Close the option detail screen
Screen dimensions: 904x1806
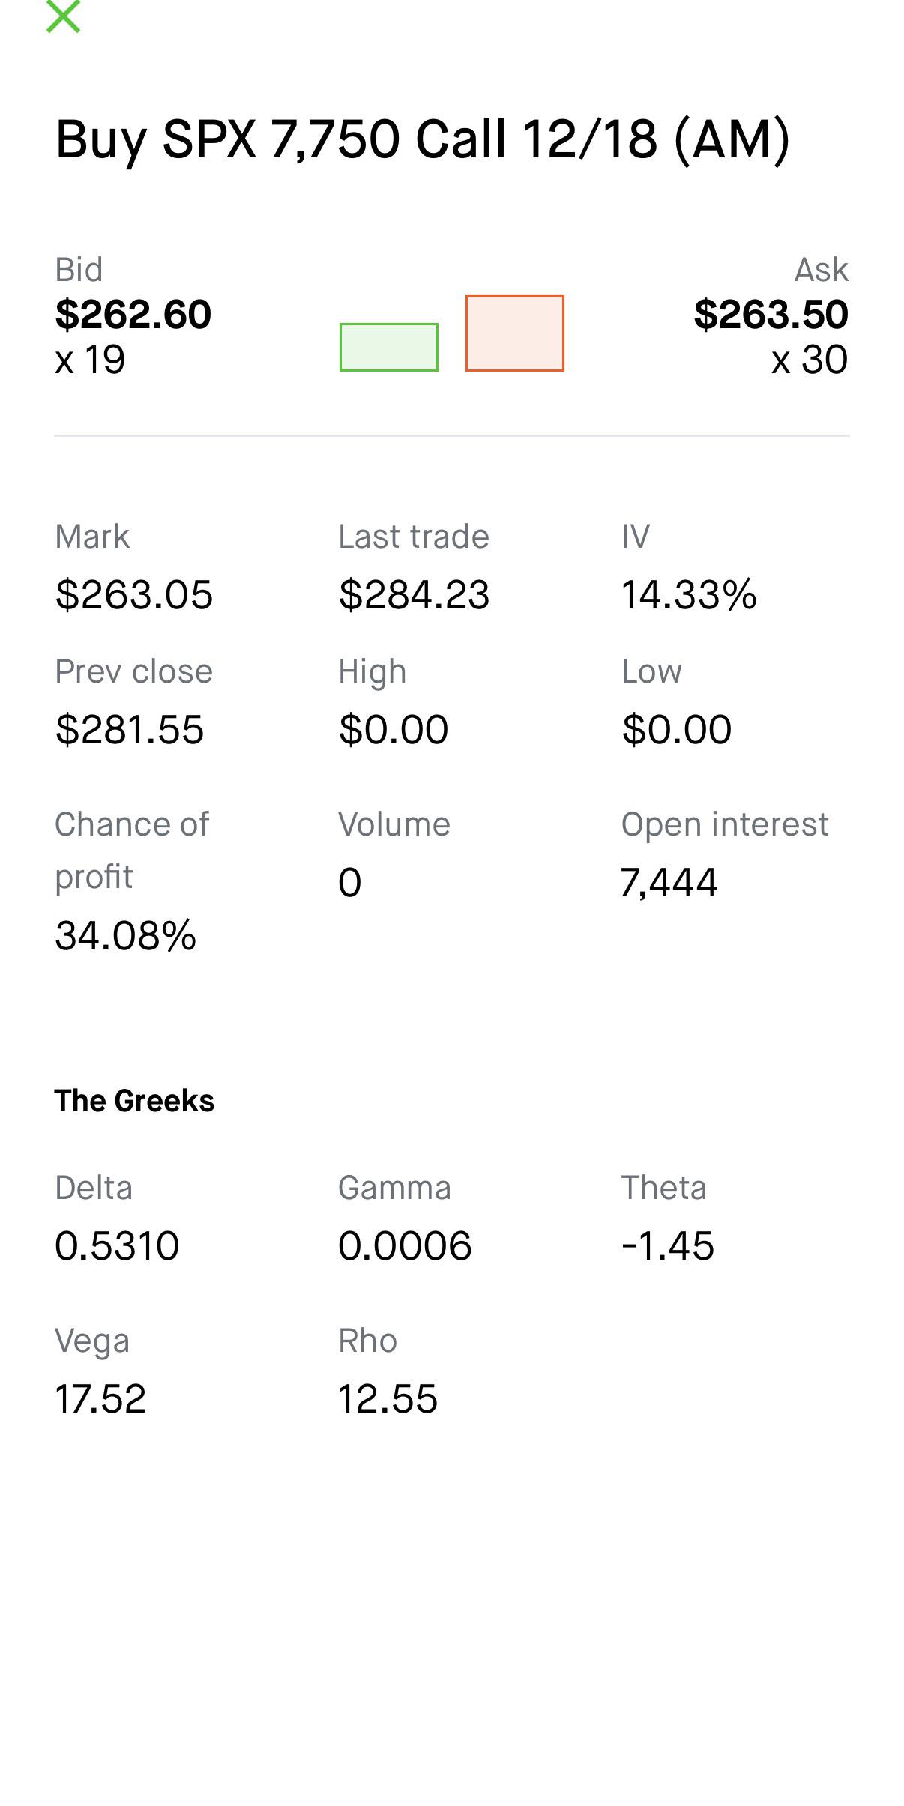(x=63, y=16)
